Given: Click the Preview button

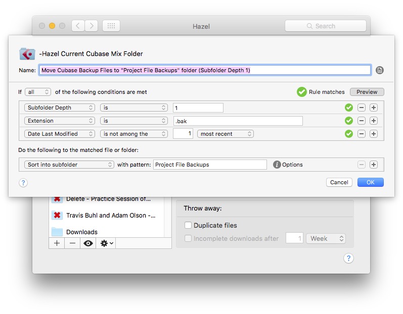Looking at the screenshot, I should tap(367, 92).
